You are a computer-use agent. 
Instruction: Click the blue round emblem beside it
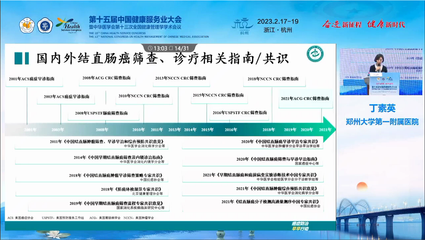click(x=45, y=26)
